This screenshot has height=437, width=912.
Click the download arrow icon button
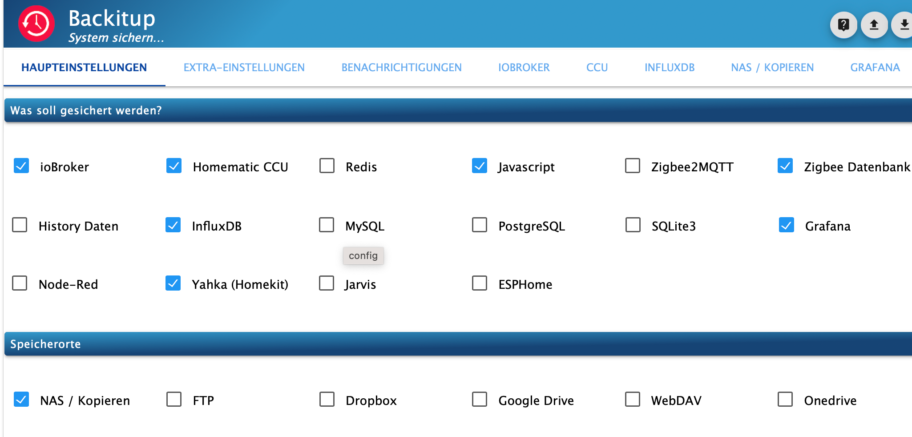904,25
